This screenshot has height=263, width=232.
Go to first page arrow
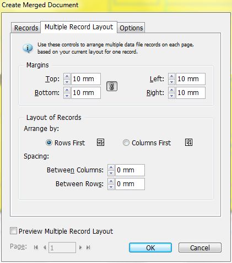pyautogui.click(x=36, y=248)
